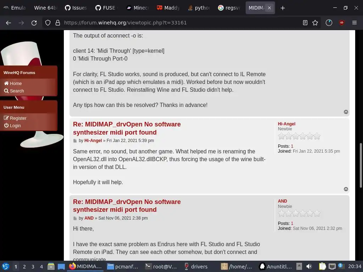Switch to the Maddy tab
This screenshot has height=272, width=363.
coord(168,8)
